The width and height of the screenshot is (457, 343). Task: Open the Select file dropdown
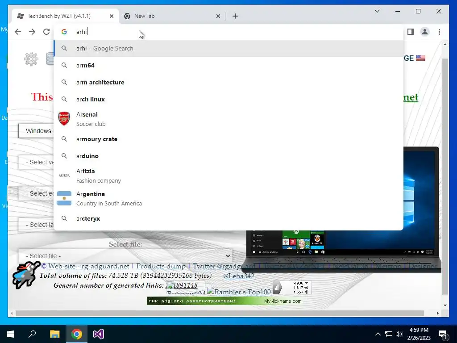(x=125, y=256)
